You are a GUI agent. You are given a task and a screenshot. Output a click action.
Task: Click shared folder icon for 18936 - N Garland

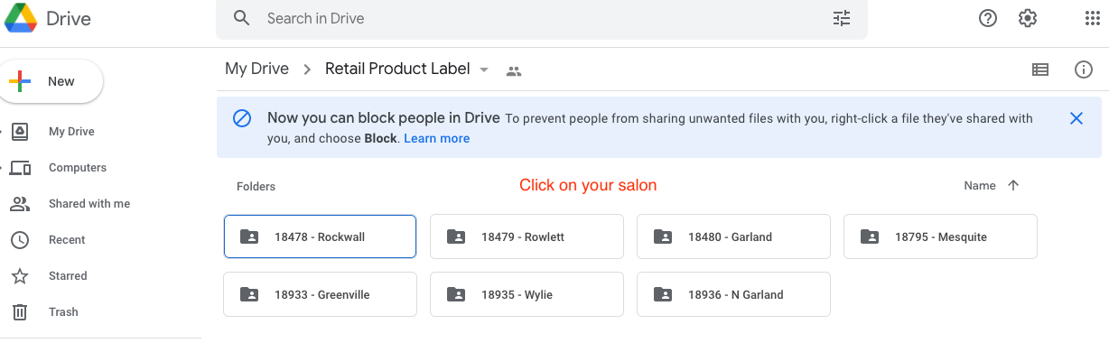[663, 294]
